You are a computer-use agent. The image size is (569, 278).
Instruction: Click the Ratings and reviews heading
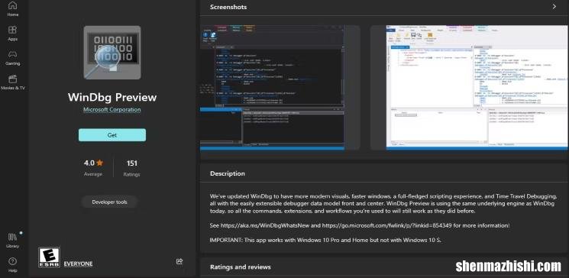(241, 267)
